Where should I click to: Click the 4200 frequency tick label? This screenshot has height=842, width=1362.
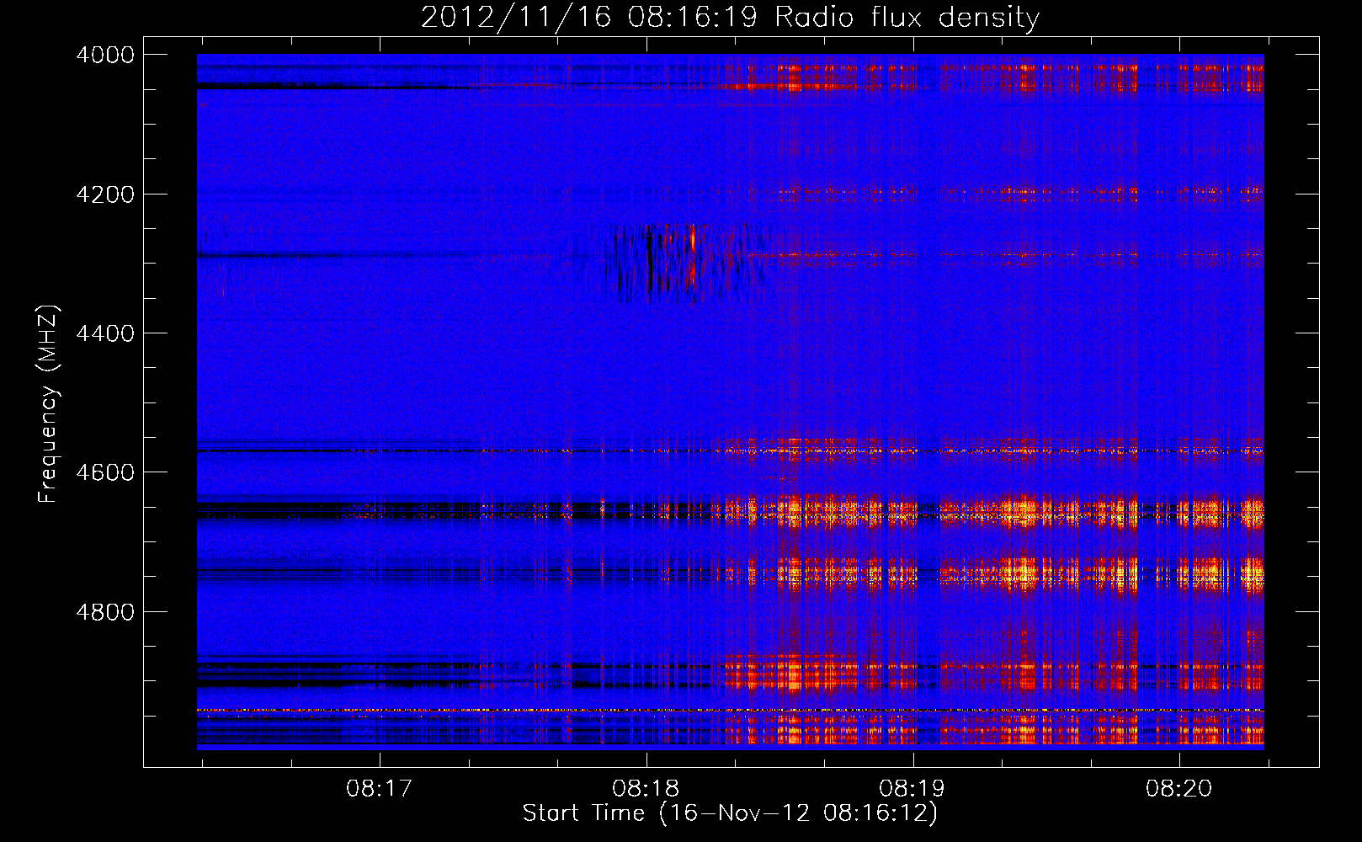(105, 195)
